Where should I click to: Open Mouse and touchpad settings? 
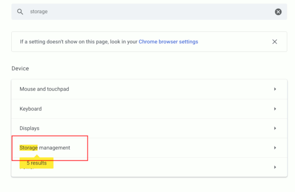(149, 89)
